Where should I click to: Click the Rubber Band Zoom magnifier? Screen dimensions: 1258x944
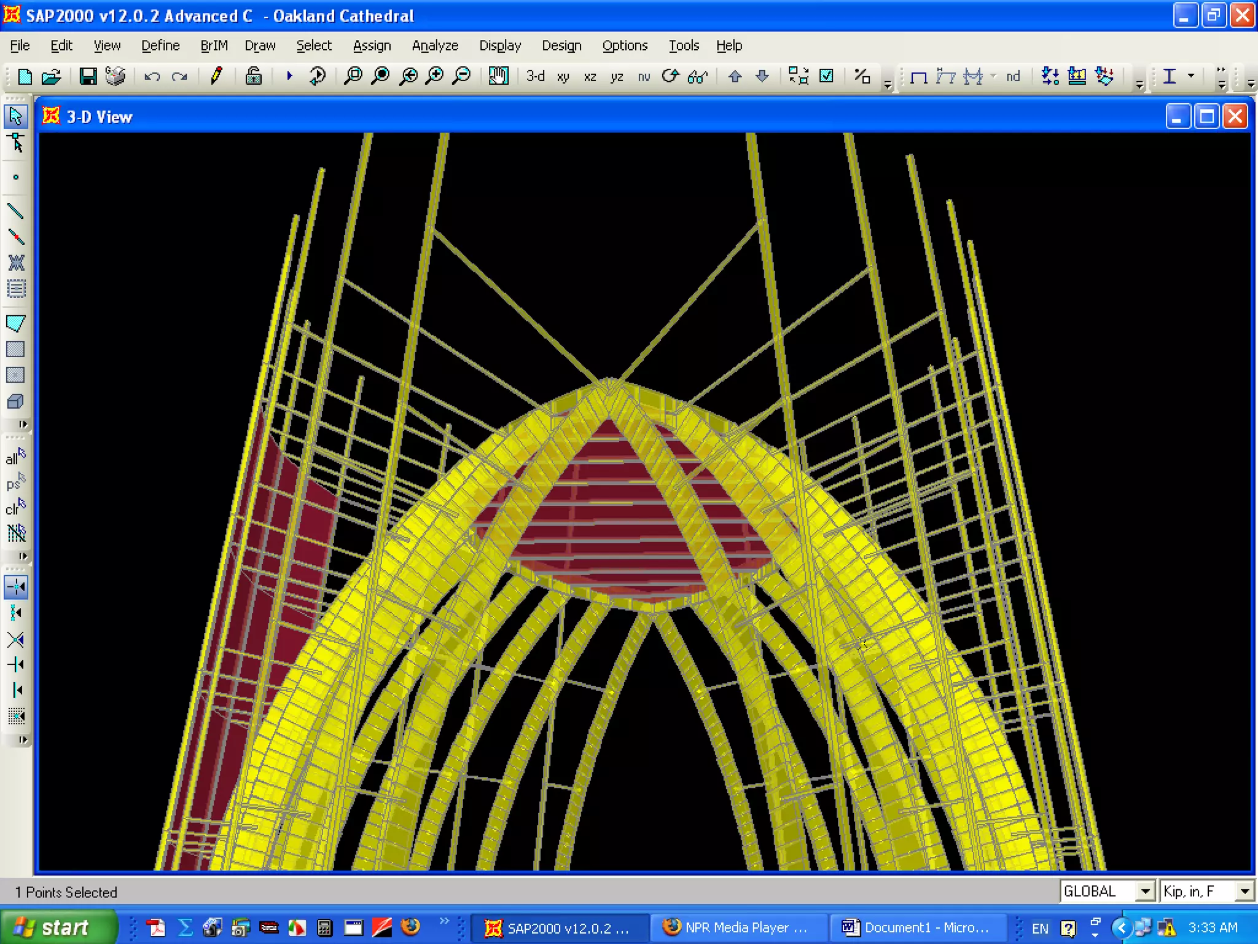(x=353, y=76)
